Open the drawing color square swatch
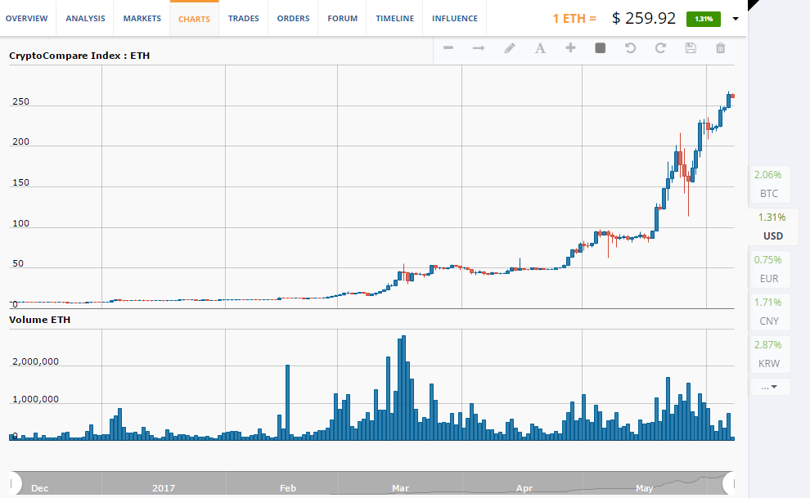The width and height of the screenshot is (810, 498). (x=600, y=48)
